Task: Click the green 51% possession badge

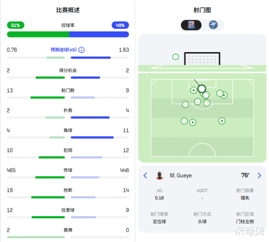Action: pos(15,25)
